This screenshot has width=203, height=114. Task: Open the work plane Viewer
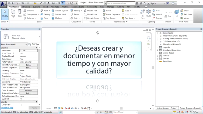(185, 18)
